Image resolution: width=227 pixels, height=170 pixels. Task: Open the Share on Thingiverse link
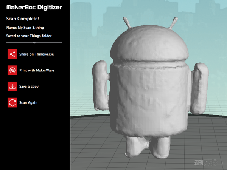pyautogui.click(x=36, y=54)
